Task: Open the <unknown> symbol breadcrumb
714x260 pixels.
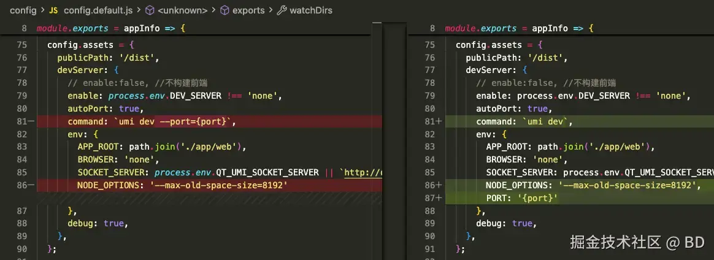Action: point(176,10)
